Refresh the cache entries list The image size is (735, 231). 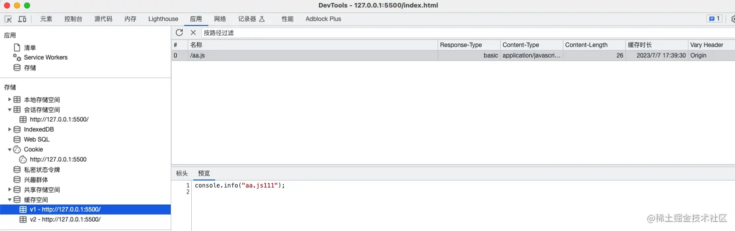click(x=179, y=32)
